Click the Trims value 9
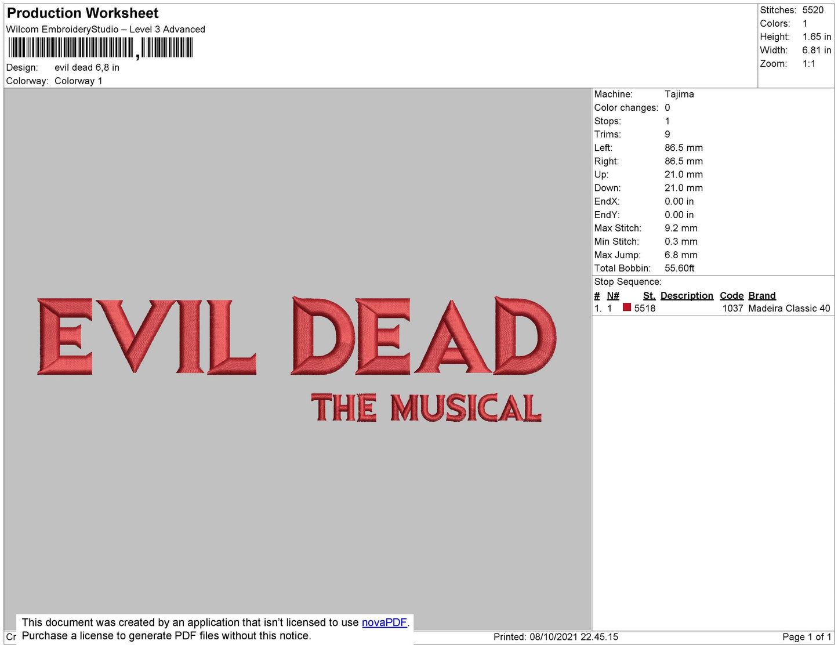The image size is (838, 648). [668, 134]
